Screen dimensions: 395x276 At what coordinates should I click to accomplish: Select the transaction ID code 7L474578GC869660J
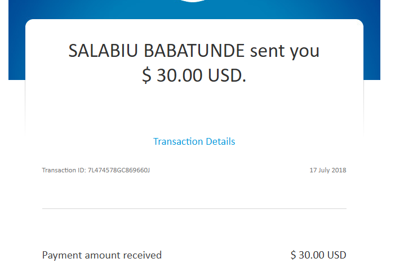(119, 170)
